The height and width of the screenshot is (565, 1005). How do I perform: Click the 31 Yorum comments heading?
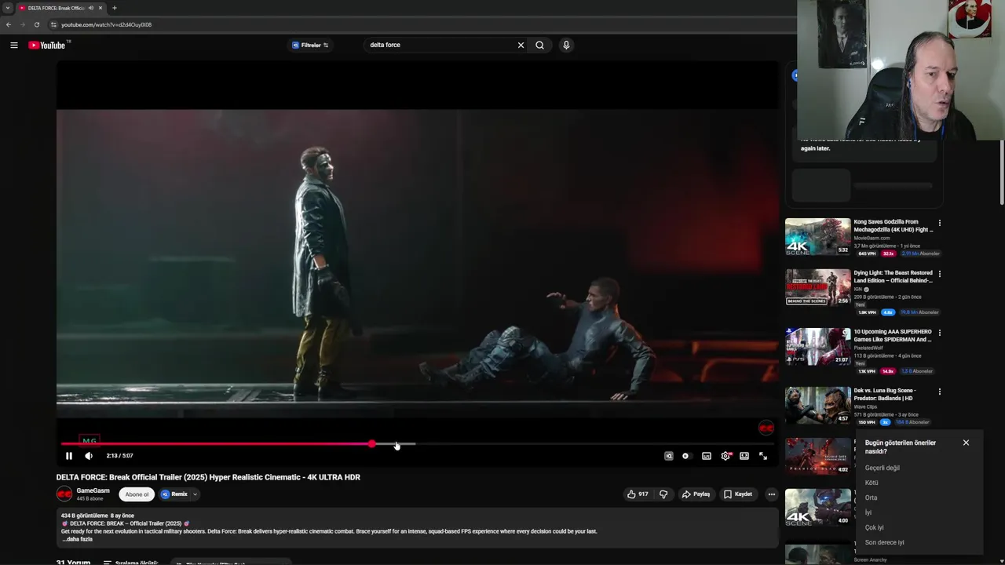pyautogui.click(x=73, y=562)
